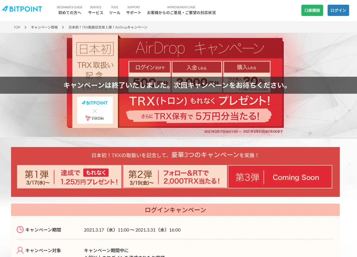
Task: Click breadcrumb chevron after TOP
Action: point(25,27)
